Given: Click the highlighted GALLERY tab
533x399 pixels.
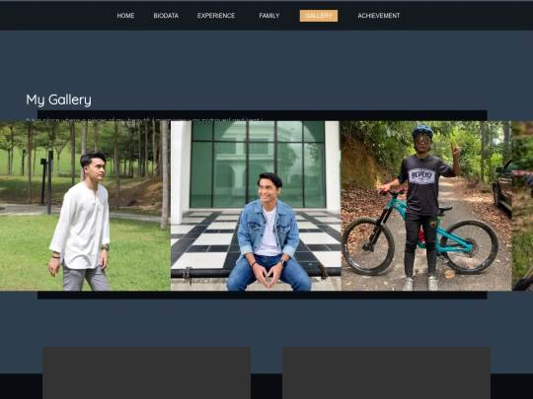Looking at the screenshot, I should pos(319,16).
